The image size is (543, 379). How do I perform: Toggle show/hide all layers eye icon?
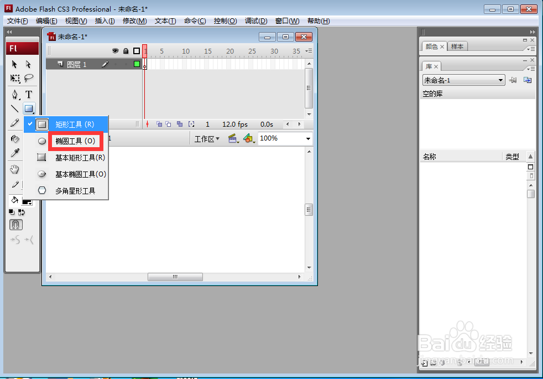click(116, 51)
